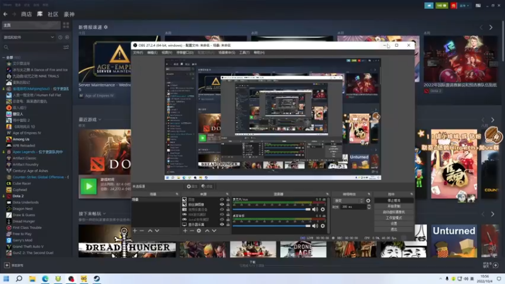Image resolution: width=505 pixels, height=284 pixels.
Task: Click the Steam library search field
Action: click(32, 47)
